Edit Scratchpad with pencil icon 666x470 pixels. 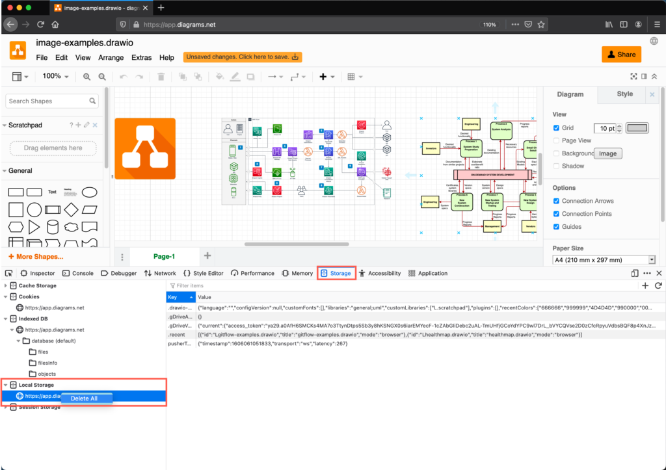click(87, 125)
